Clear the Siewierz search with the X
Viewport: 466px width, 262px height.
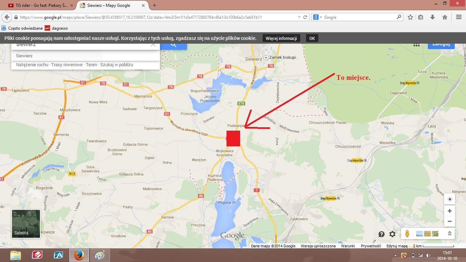tap(153, 45)
